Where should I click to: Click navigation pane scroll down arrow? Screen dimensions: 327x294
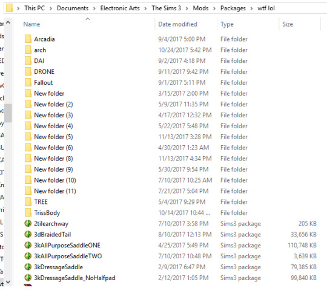click(8, 282)
